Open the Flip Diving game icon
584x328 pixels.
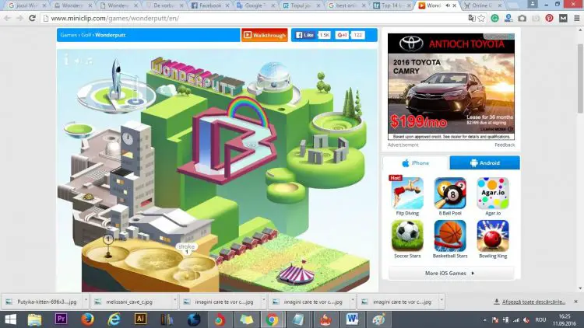click(407, 193)
